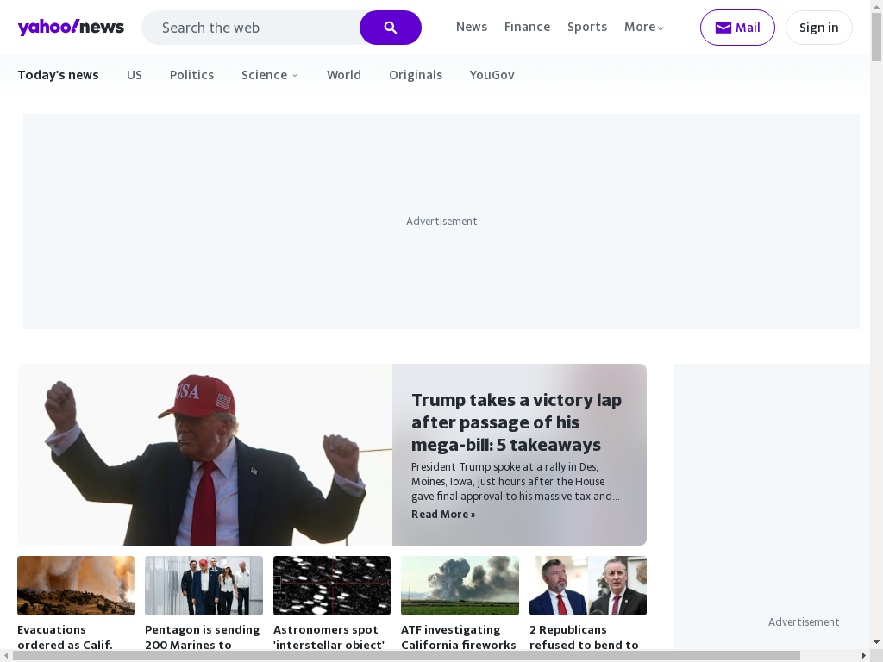This screenshot has width=883, height=662.
Task: Click the vertical scrollbar thumb
Action: pos(876,36)
